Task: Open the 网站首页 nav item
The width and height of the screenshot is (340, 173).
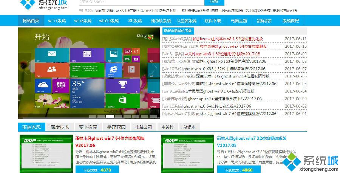Action: click(x=31, y=21)
